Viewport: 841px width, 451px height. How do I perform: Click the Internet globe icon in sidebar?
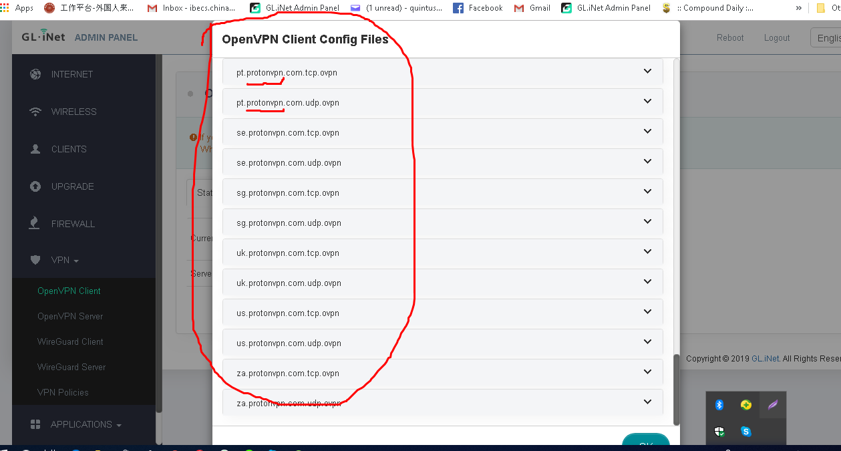(x=35, y=74)
